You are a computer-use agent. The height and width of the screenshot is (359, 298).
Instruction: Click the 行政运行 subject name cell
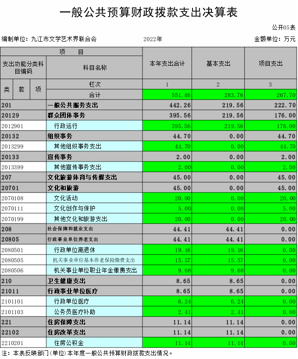coord(66,126)
